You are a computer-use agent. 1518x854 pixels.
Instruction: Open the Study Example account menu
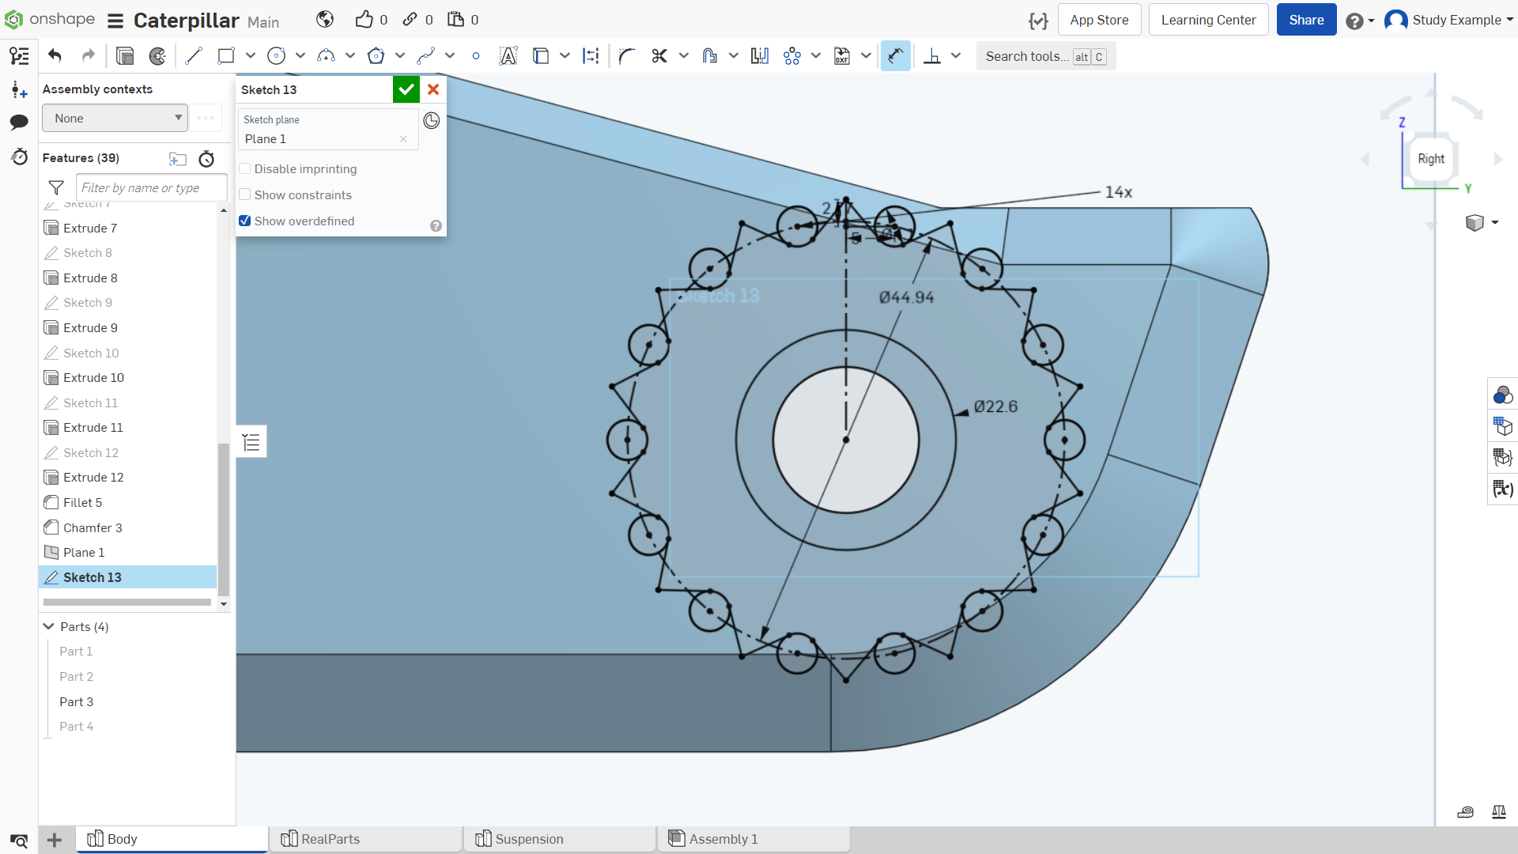click(x=1448, y=20)
